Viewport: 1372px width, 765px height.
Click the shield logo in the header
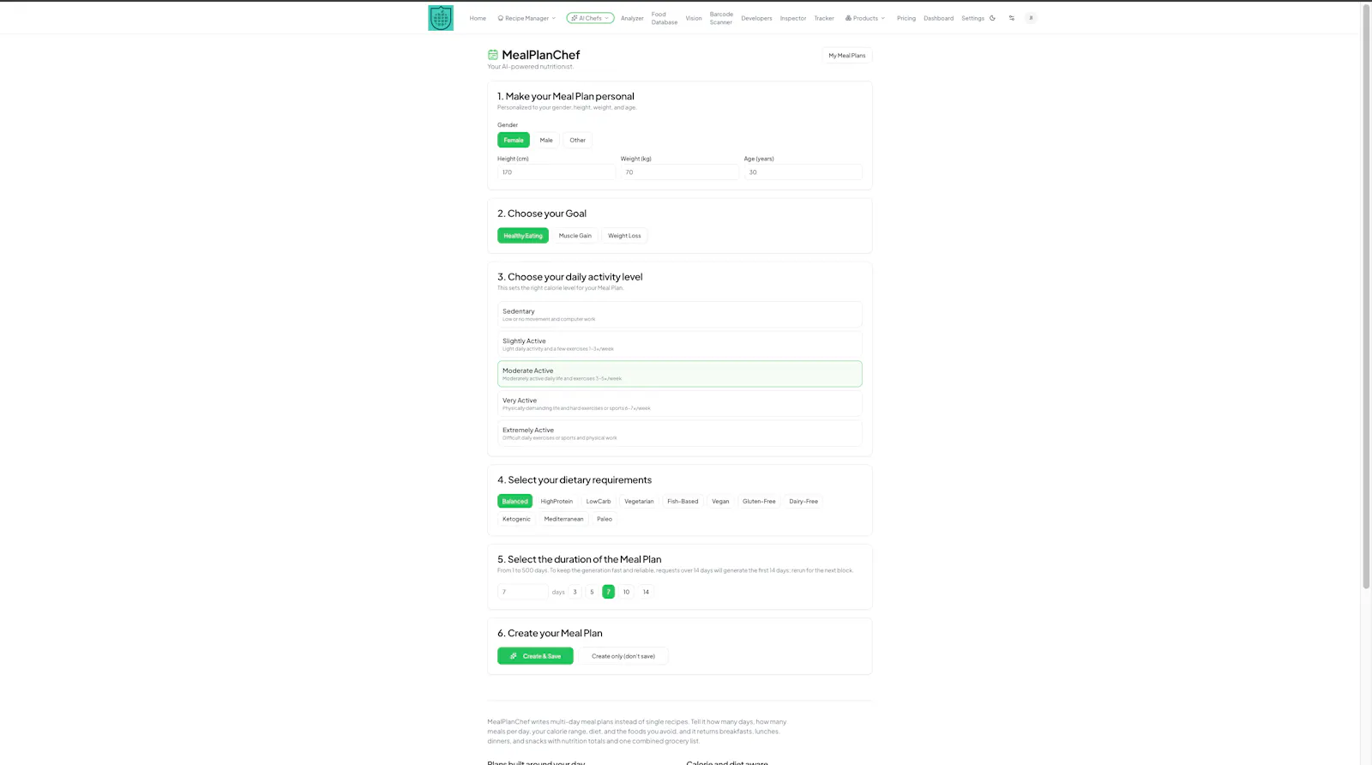click(x=441, y=18)
